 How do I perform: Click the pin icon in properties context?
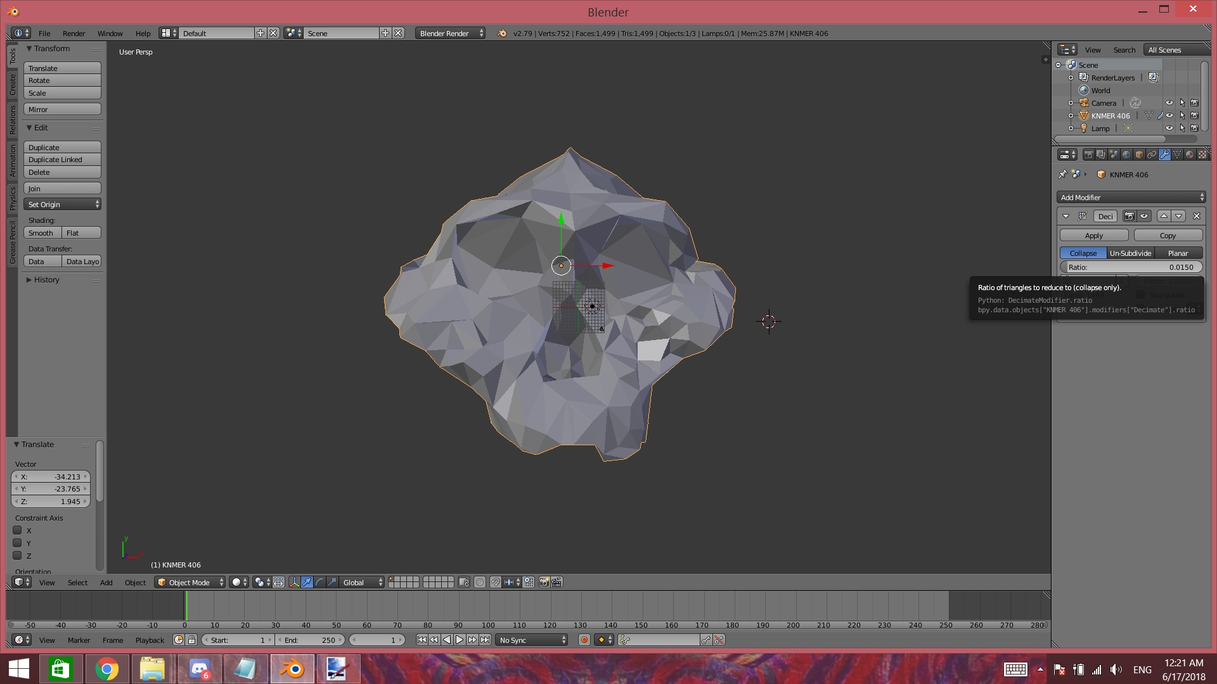tap(1063, 174)
